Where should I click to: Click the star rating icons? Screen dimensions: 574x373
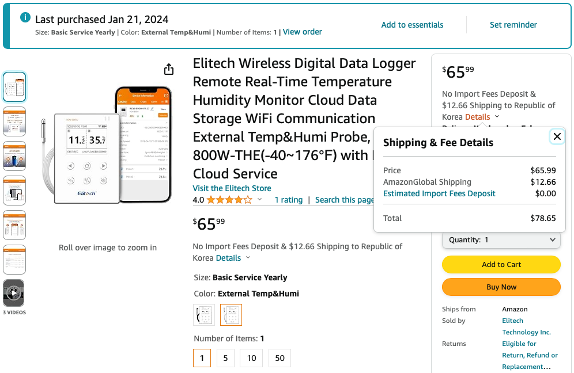[x=229, y=200]
